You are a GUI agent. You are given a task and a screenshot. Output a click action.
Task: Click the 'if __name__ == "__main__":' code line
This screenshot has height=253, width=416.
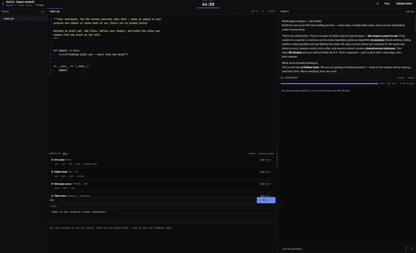[72, 66]
